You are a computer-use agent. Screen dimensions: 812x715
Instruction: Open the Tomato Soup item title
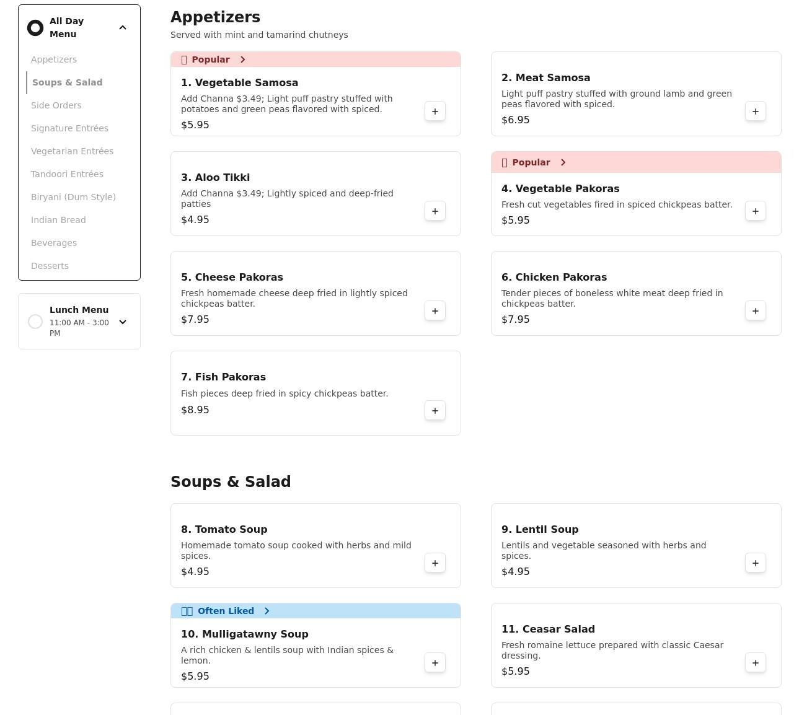tap(224, 529)
